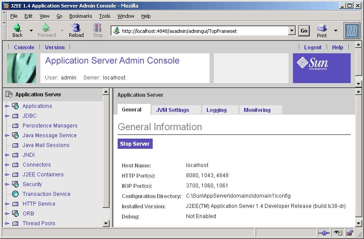Click the Print toolbar icon
Image resolution: width=364 pixels, height=239 pixels.
pyautogui.click(x=322, y=28)
